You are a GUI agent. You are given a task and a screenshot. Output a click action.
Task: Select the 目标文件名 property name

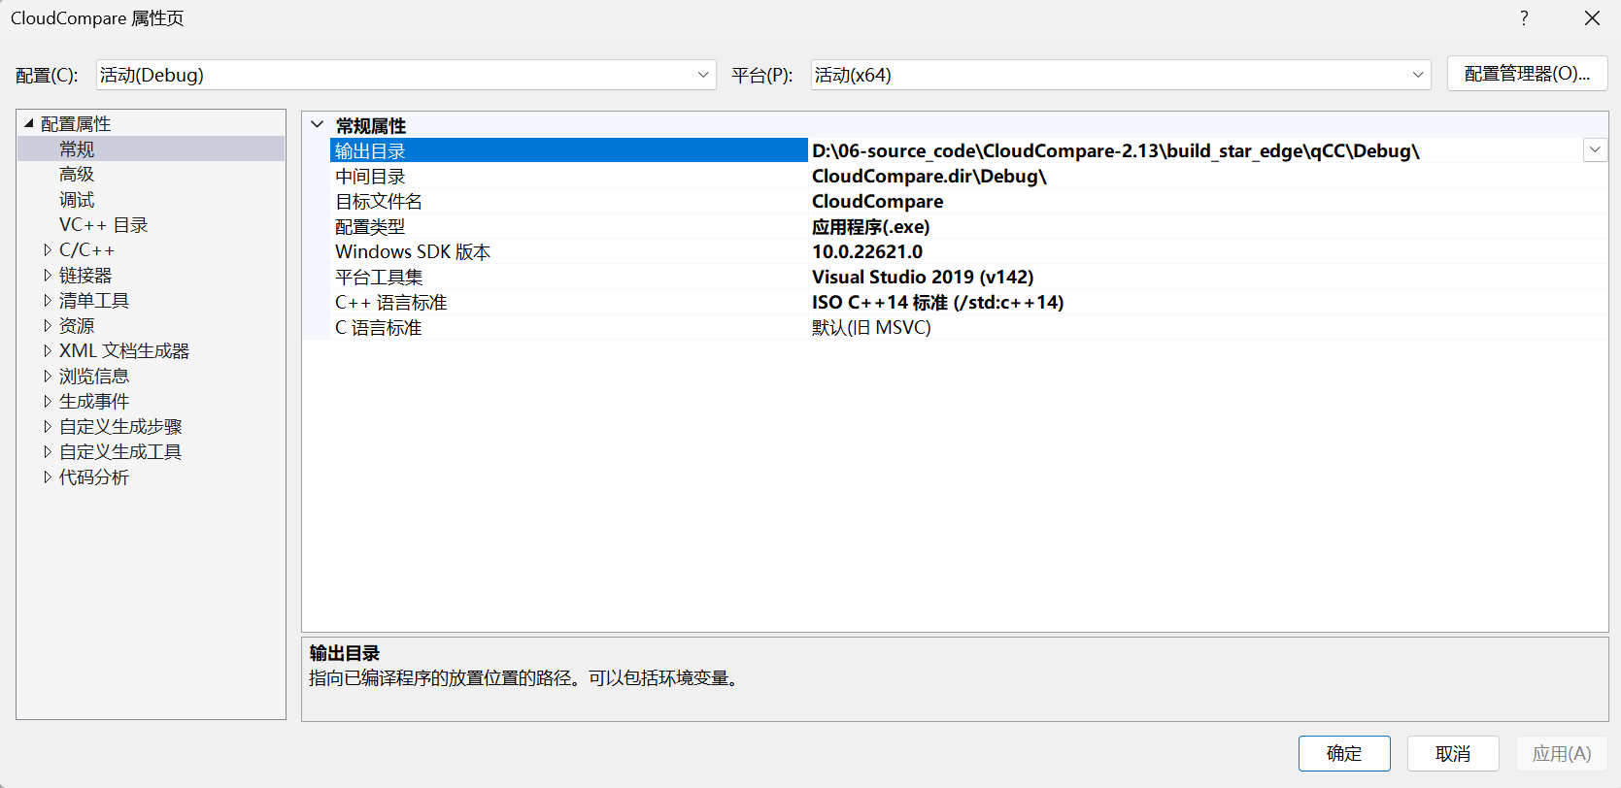(379, 201)
